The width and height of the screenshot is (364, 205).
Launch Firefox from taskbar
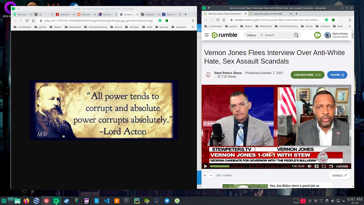click(x=26, y=201)
